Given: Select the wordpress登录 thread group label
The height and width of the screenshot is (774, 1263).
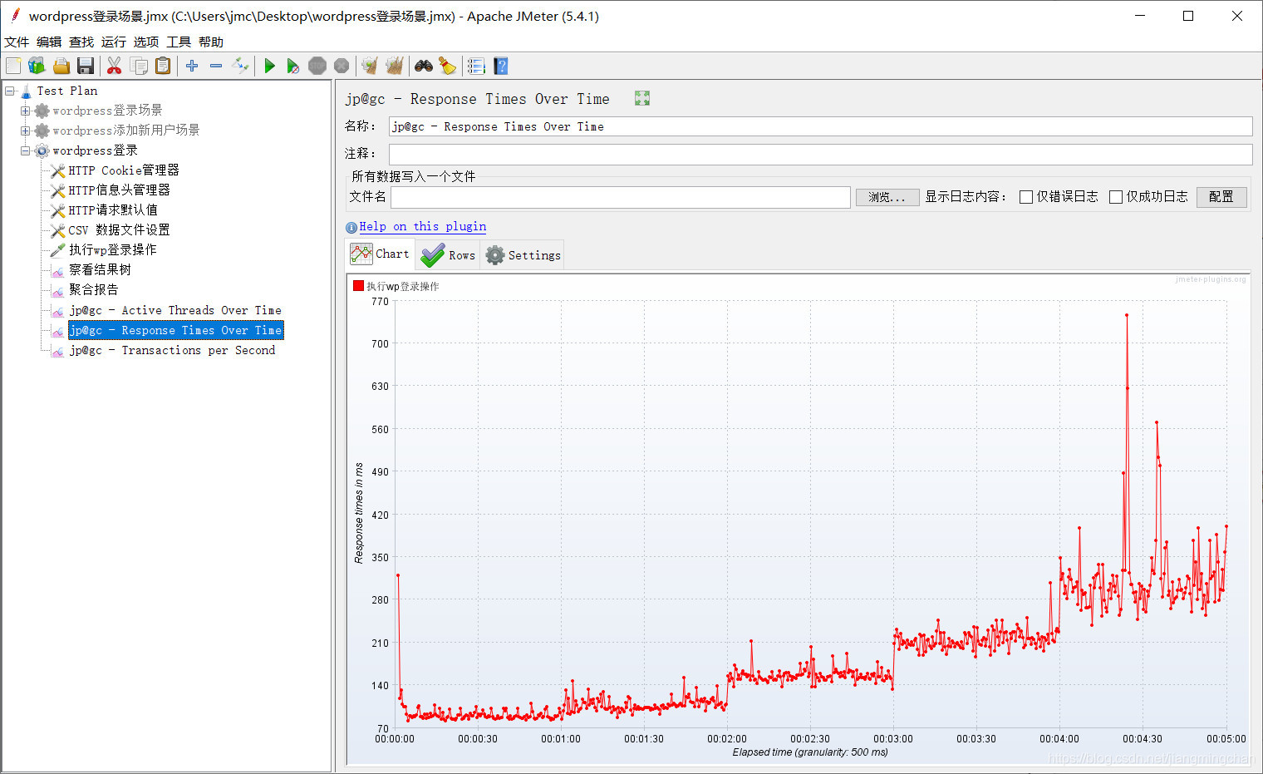Looking at the screenshot, I should click(95, 150).
